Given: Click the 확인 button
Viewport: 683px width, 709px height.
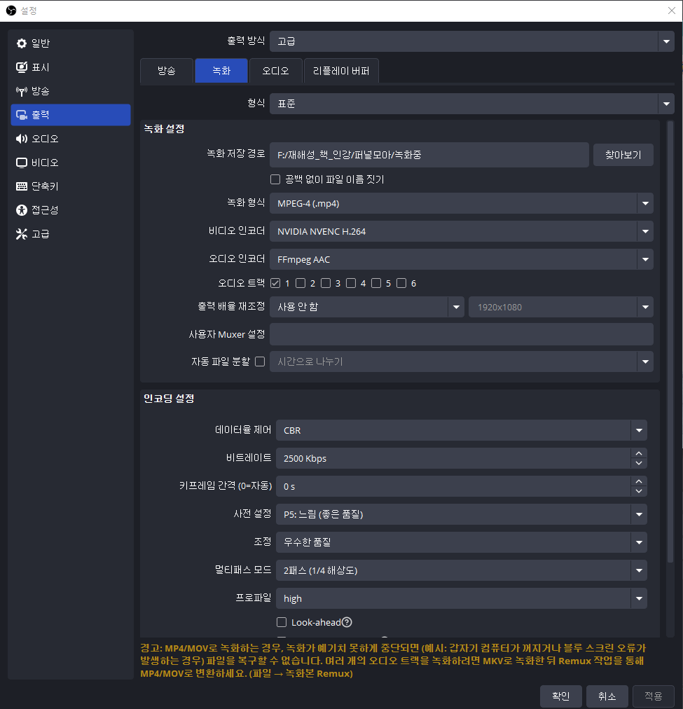Looking at the screenshot, I should point(561,696).
